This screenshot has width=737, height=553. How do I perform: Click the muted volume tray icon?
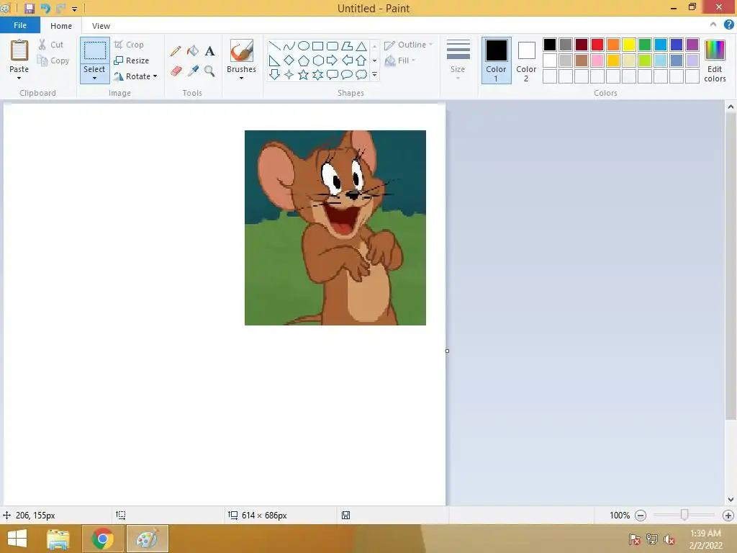(669, 539)
